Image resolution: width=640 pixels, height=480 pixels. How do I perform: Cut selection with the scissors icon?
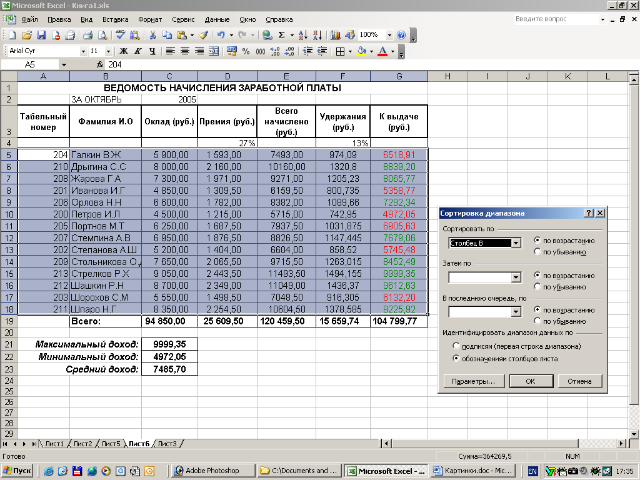pos(152,35)
